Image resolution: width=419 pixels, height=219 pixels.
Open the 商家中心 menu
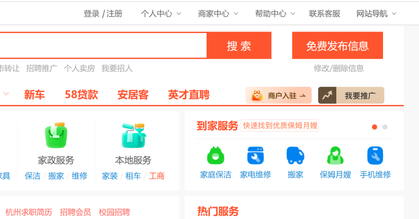[214, 13]
